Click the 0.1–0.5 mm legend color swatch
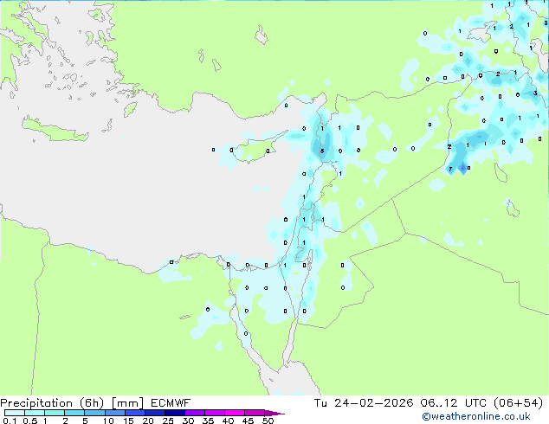 [x=15, y=413]
